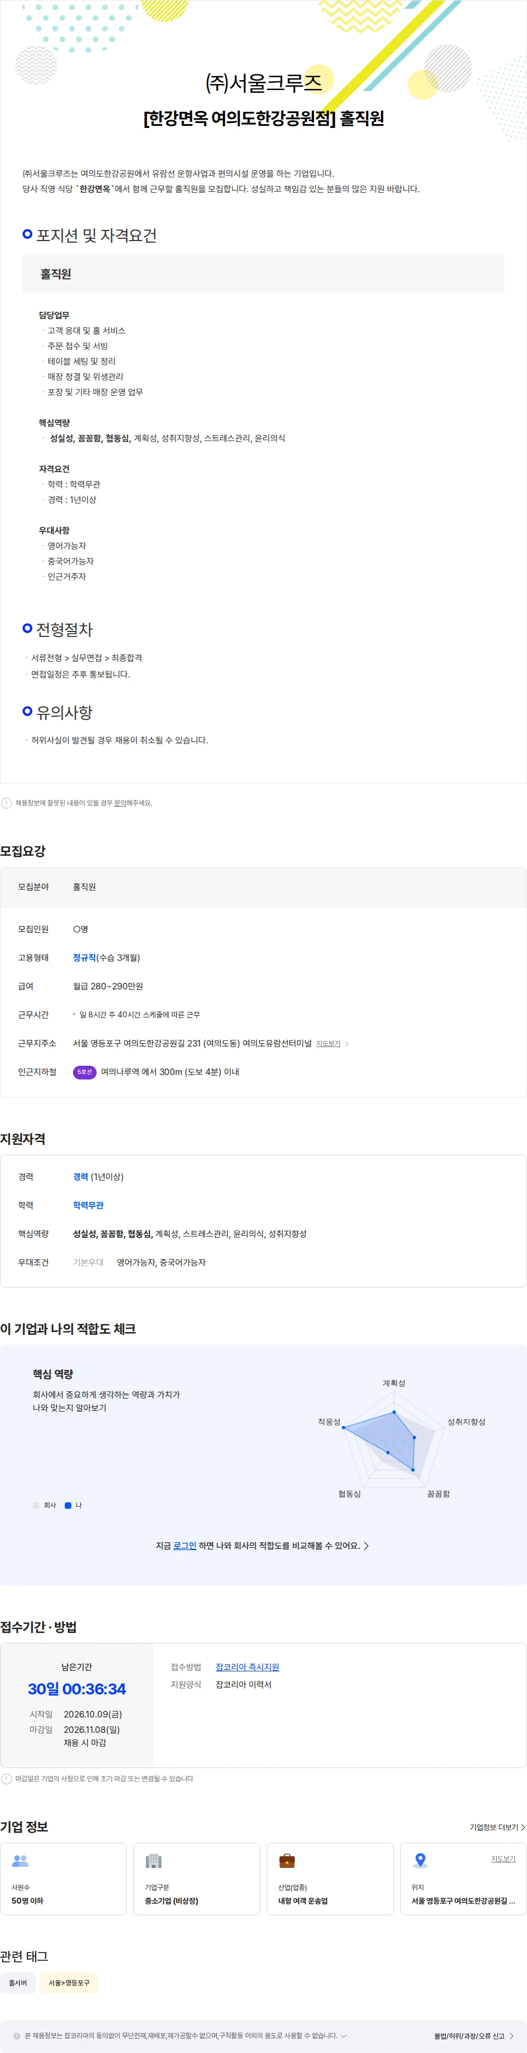Screen dimensions: 527x2053
Task: Click the 학력무관 link
Action: (88, 1205)
